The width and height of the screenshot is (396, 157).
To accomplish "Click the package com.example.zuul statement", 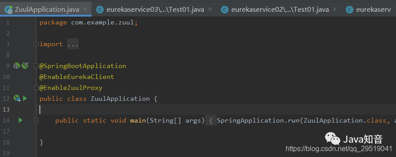I will 88,22.
